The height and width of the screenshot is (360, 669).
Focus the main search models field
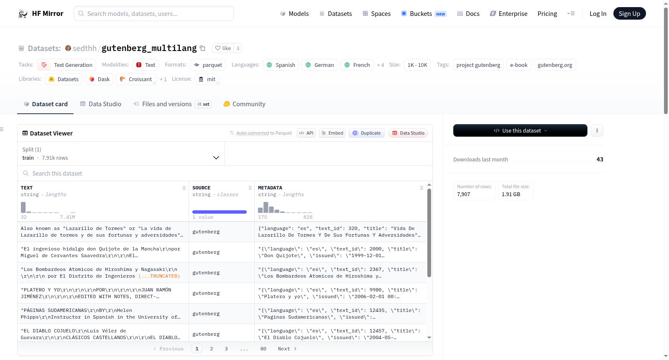coord(154,13)
